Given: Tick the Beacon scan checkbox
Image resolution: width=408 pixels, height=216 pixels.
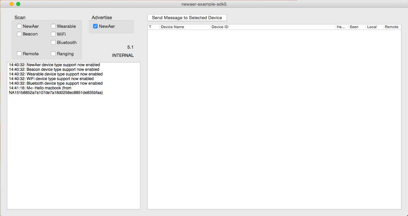Looking at the screenshot, I should (x=20, y=34).
